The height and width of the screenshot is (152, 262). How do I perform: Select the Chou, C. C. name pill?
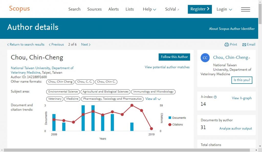85,82
